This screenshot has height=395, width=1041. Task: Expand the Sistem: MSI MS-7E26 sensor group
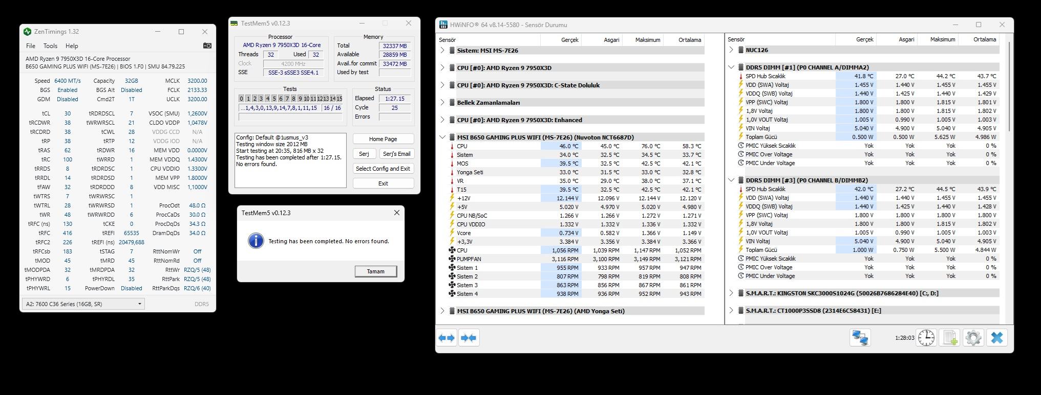442,51
